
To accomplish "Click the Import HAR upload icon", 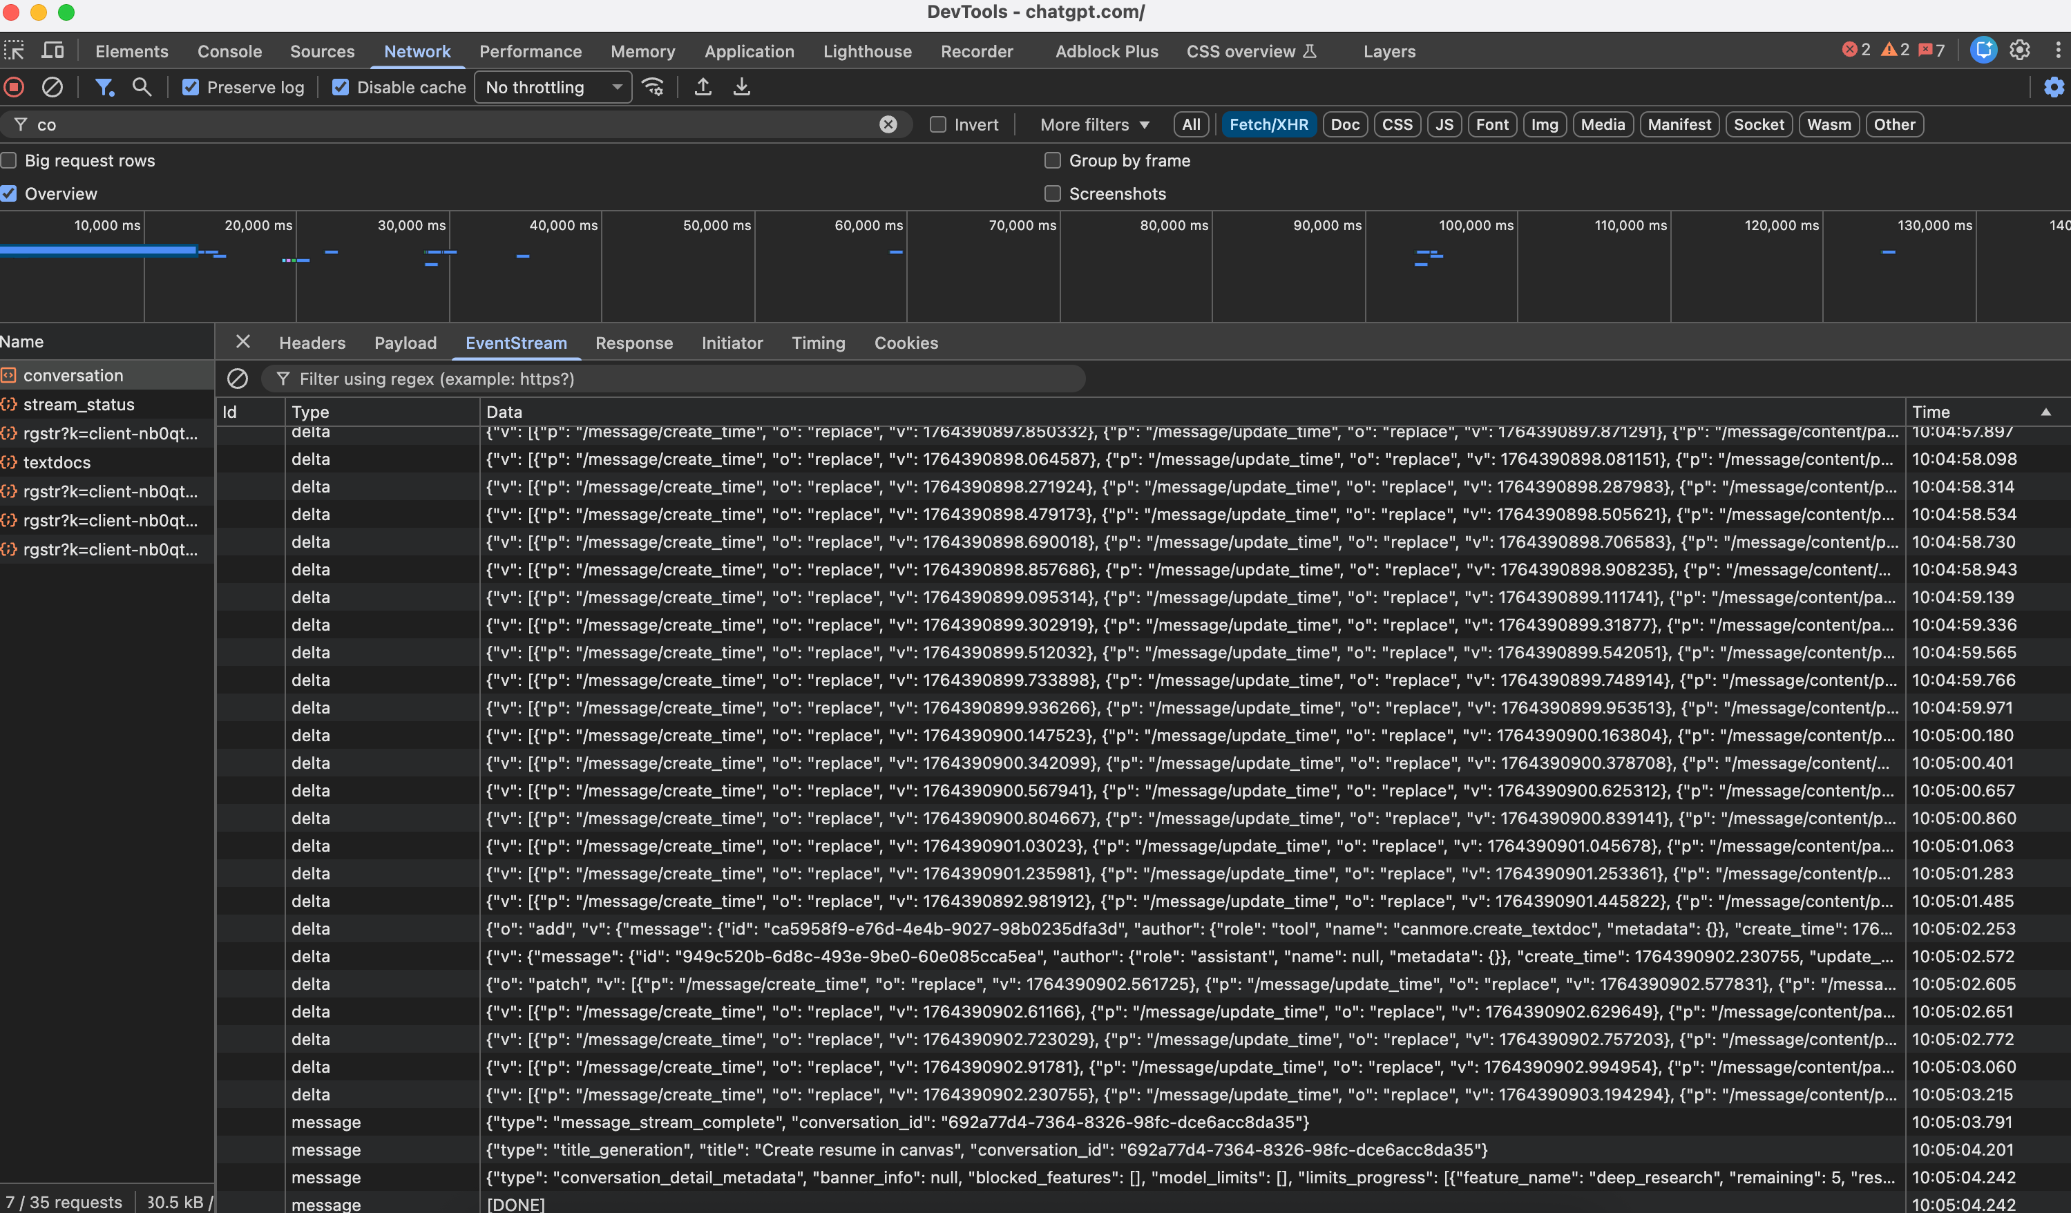I will (x=703, y=87).
